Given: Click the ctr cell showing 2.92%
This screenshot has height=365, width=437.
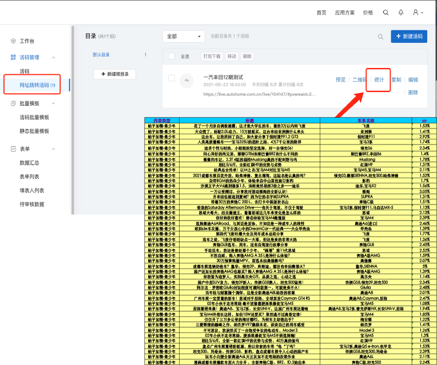Looking at the screenshot, I should 424,137.
